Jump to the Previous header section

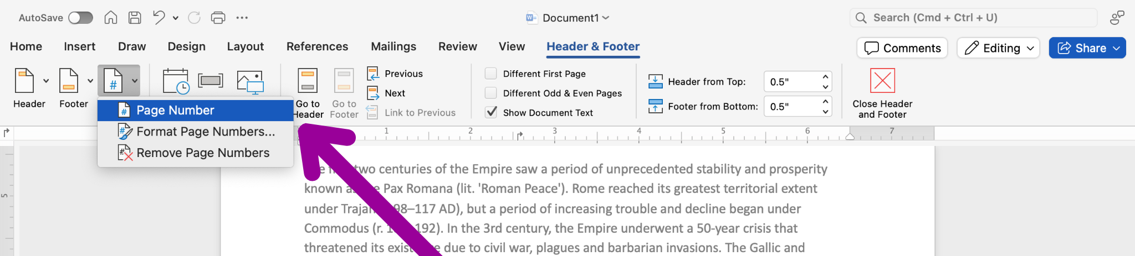[395, 74]
